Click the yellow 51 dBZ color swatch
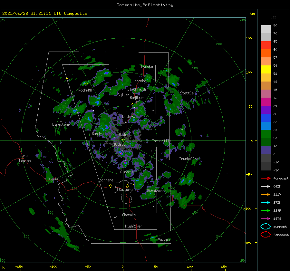The width and height of the screenshot is (290, 271). 266,70
